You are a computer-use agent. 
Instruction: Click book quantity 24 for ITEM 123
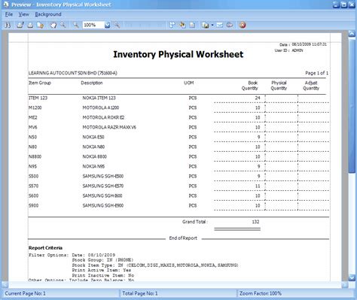point(258,98)
